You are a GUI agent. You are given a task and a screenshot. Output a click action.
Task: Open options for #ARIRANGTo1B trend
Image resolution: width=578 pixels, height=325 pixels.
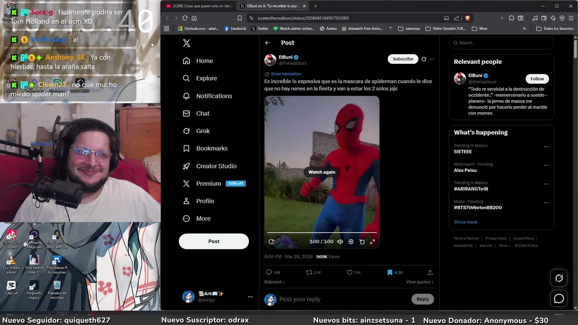pyautogui.click(x=546, y=184)
